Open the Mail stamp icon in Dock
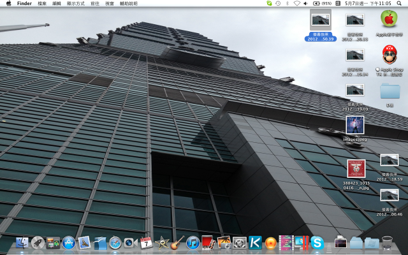This screenshot has height=255, width=408. [84, 243]
